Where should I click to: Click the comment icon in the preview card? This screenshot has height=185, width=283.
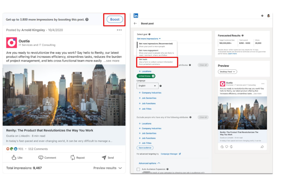(x=227, y=147)
